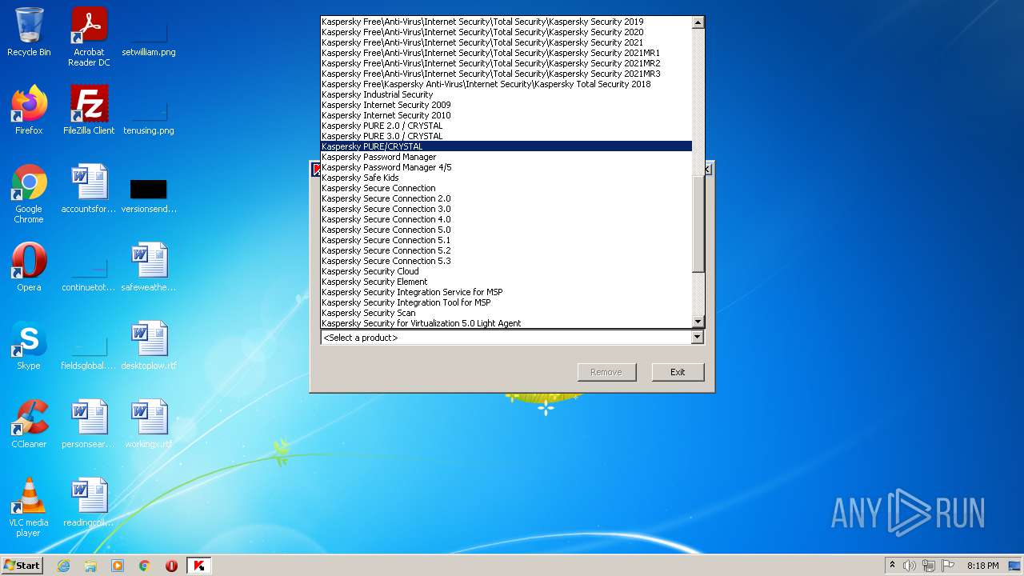This screenshot has width=1024, height=576.
Task: Open the Recycle Bin desktop icon
Action: [x=29, y=32]
